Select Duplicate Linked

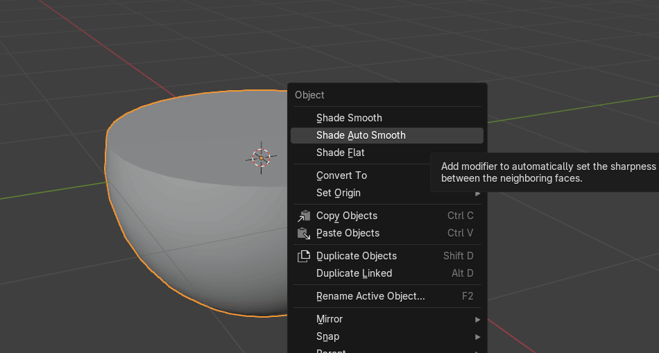[x=354, y=273]
